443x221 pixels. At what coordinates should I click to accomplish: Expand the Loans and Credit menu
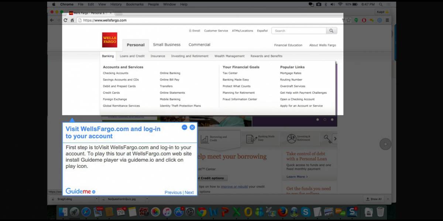tap(132, 56)
